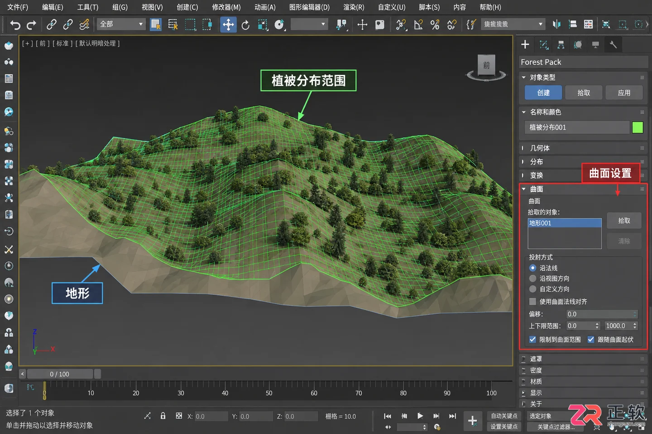
Task: Click the green object color swatch
Action: (x=638, y=127)
